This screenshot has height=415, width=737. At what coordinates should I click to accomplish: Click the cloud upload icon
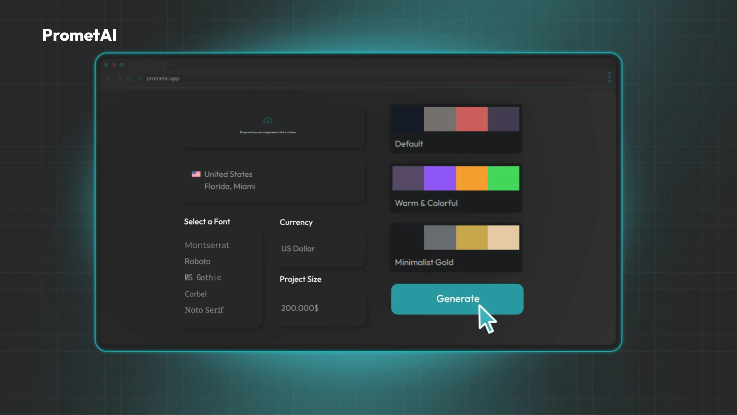coord(268,121)
